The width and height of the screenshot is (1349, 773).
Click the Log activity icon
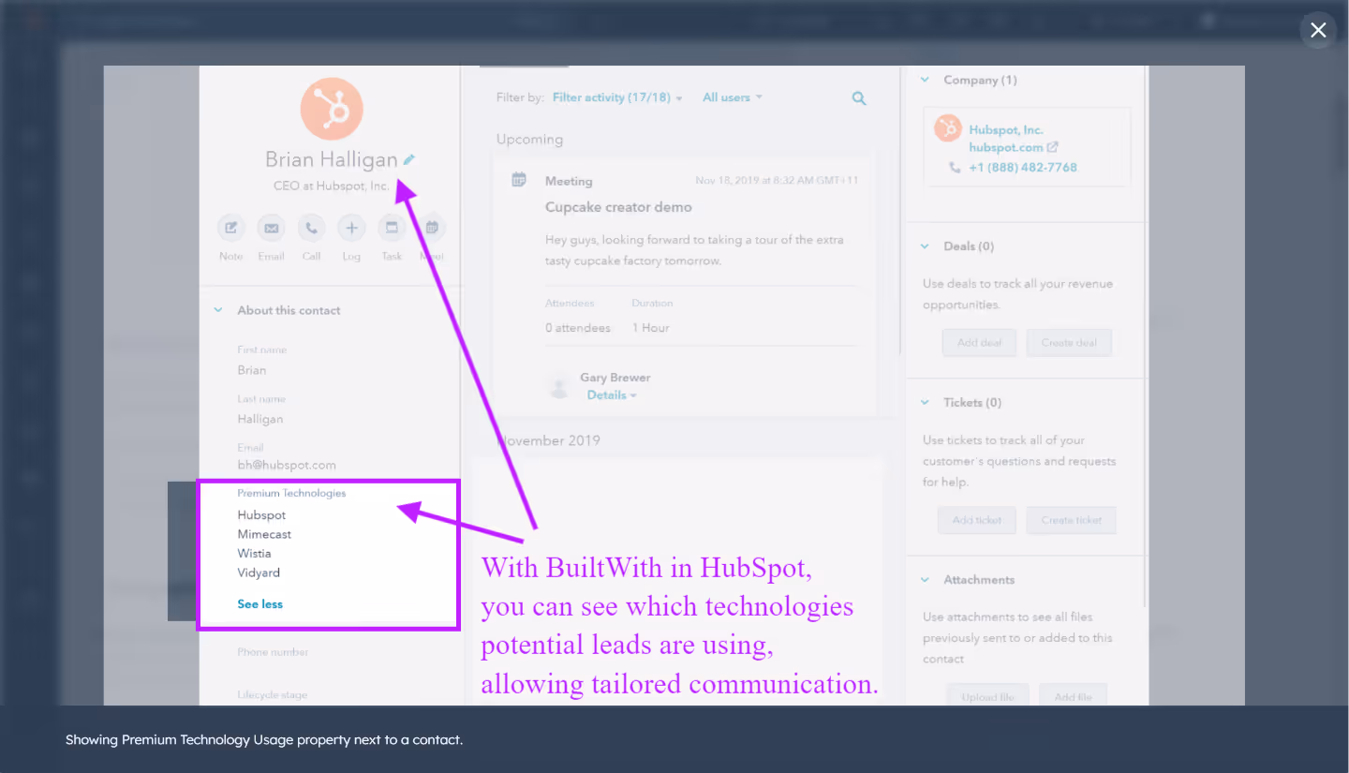tap(351, 228)
